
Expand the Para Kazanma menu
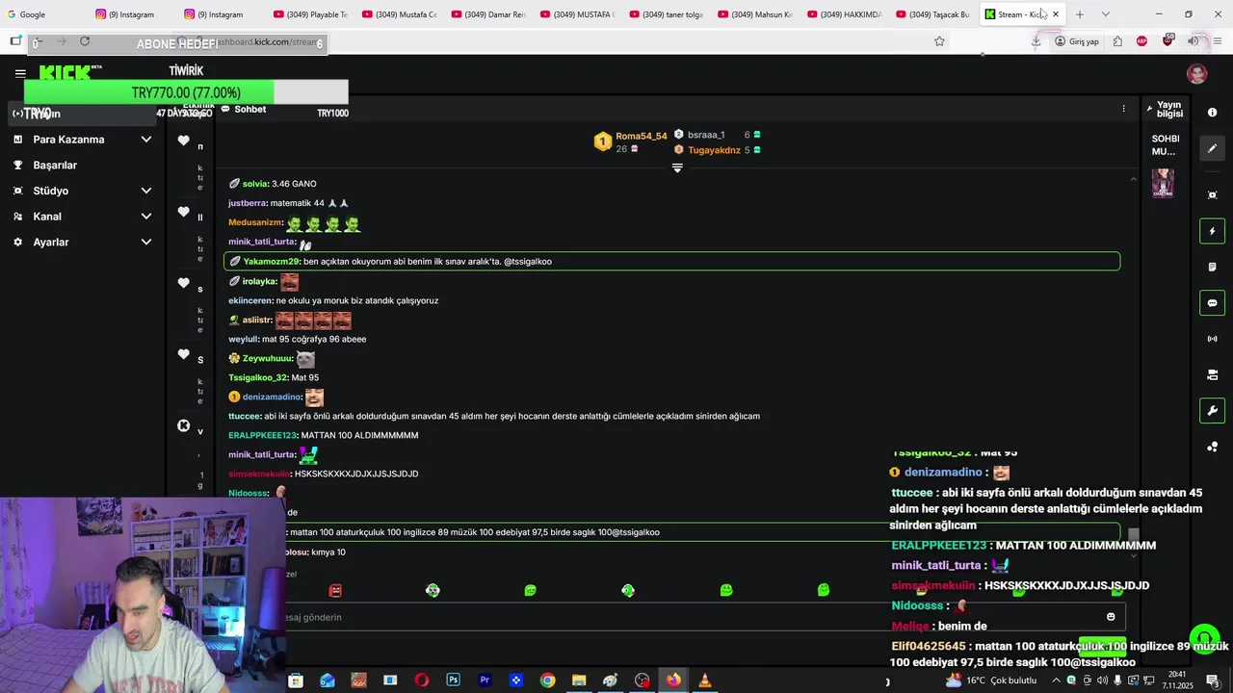point(82,140)
